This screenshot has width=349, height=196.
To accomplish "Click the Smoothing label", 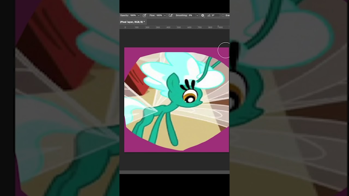I will point(182,16).
